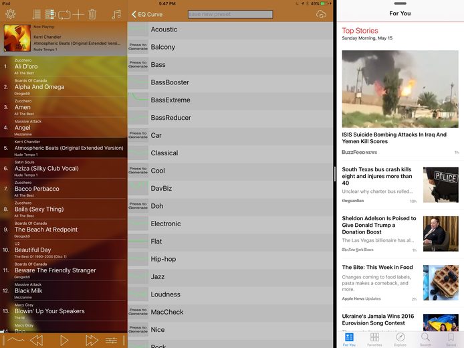Play track Bacco Perbacco
Image resolution: width=464 pixels, height=348 pixels.
(x=64, y=189)
